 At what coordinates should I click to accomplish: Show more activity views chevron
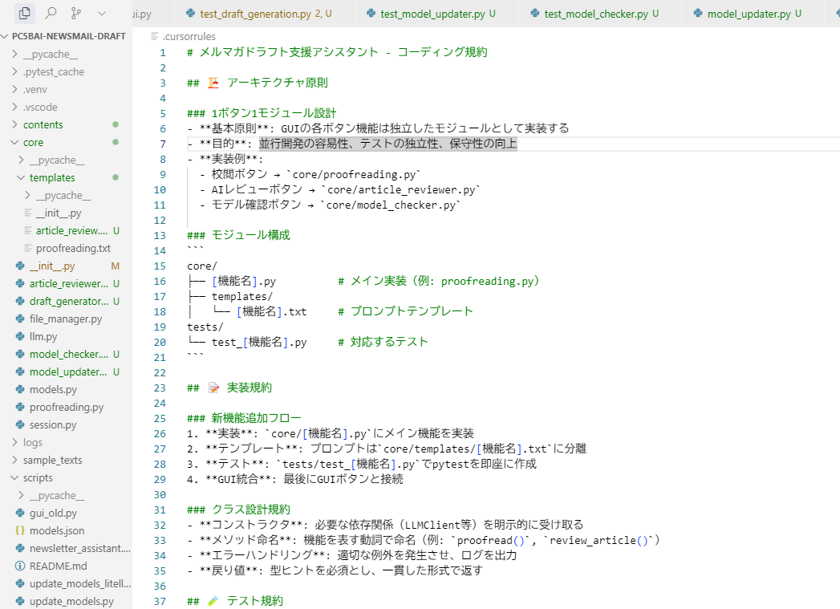point(102,14)
